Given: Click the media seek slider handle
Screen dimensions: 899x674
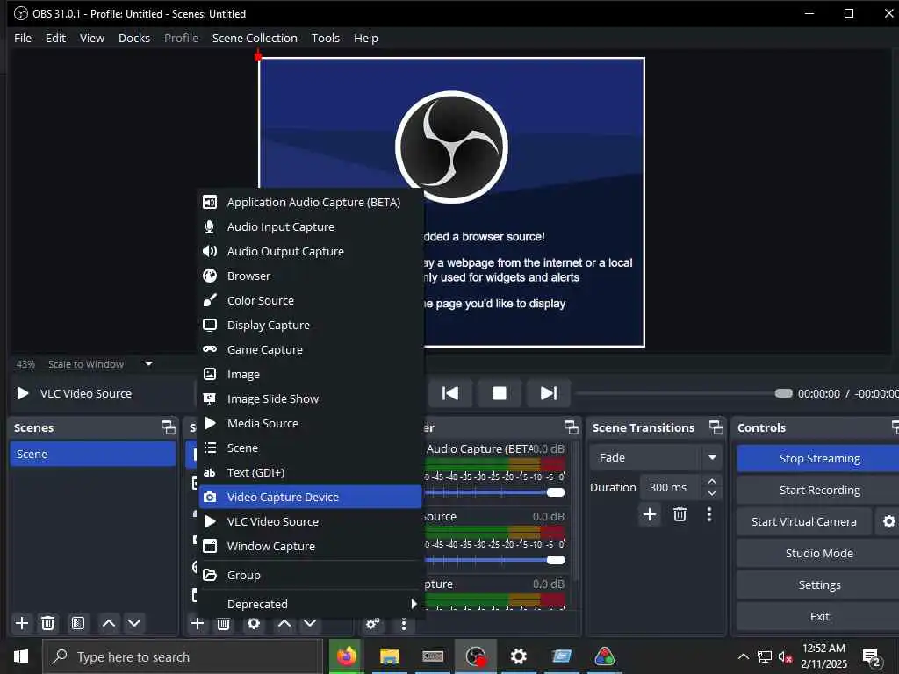Looking at the screenshot, I should 784,393.
